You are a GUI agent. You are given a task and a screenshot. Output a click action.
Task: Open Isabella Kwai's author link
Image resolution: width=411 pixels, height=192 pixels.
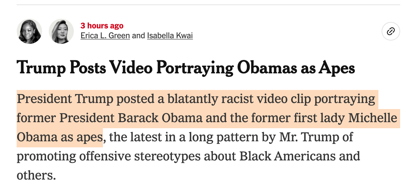coord(170,35)
